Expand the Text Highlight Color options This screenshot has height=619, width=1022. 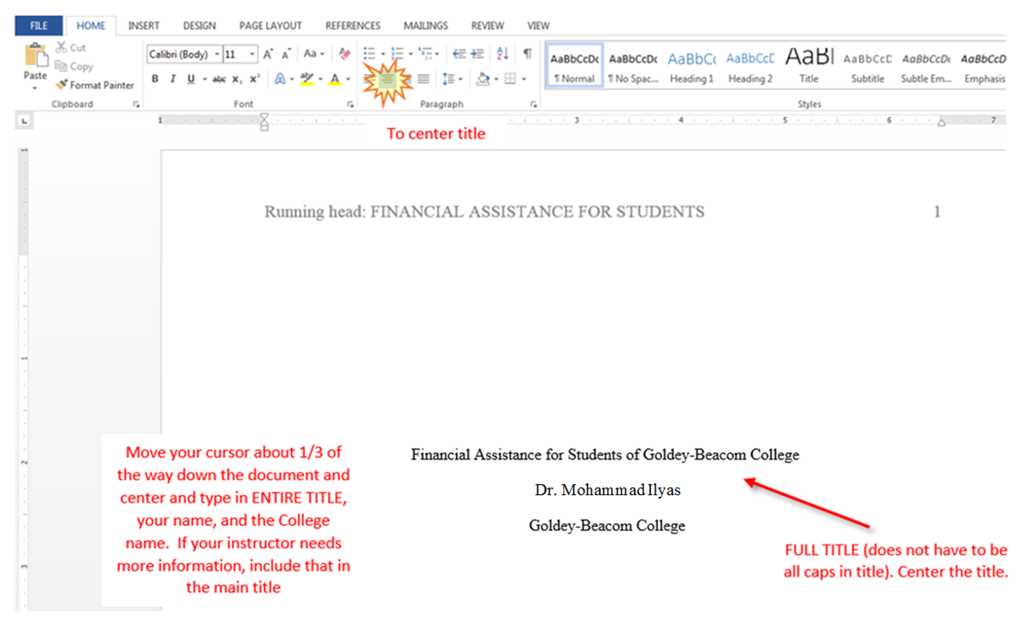tap(321, 78)
